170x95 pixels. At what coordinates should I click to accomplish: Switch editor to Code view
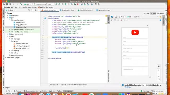(146, 13)
